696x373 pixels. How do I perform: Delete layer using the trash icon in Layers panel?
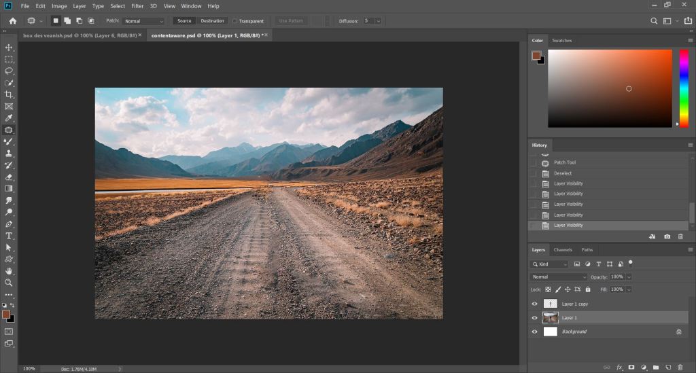click(680, 368)
